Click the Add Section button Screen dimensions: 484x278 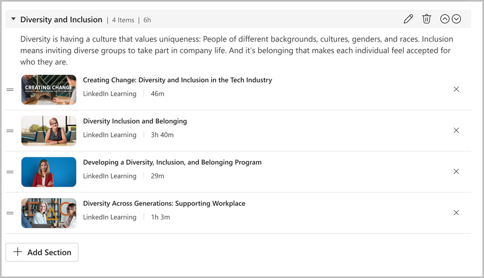click(42, 252)
